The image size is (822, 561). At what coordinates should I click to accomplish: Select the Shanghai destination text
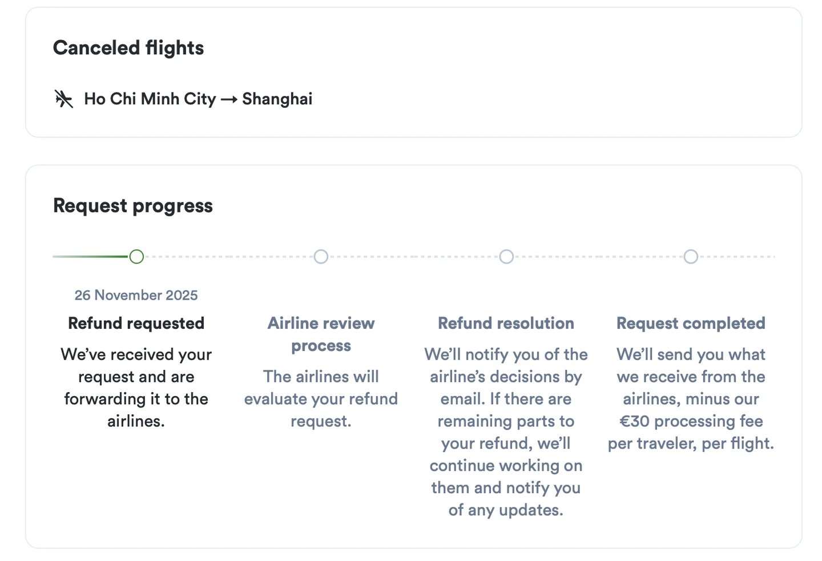point(277,99)
